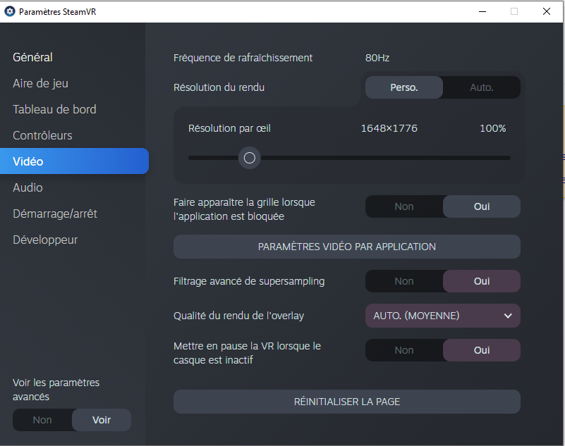Open the Général settings tab

coord(32,57)
